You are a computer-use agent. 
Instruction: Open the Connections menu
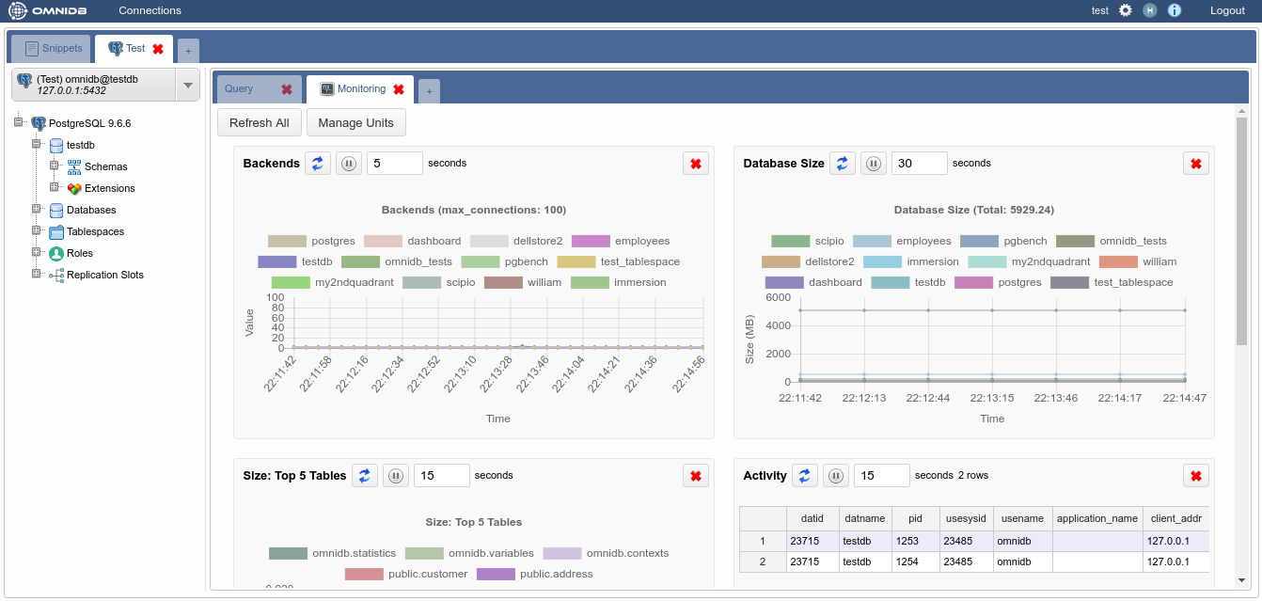point(150,10)
